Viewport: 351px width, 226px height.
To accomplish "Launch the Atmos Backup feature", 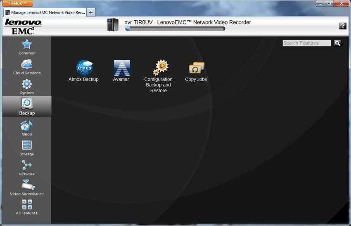I will [x=83, y=71].
